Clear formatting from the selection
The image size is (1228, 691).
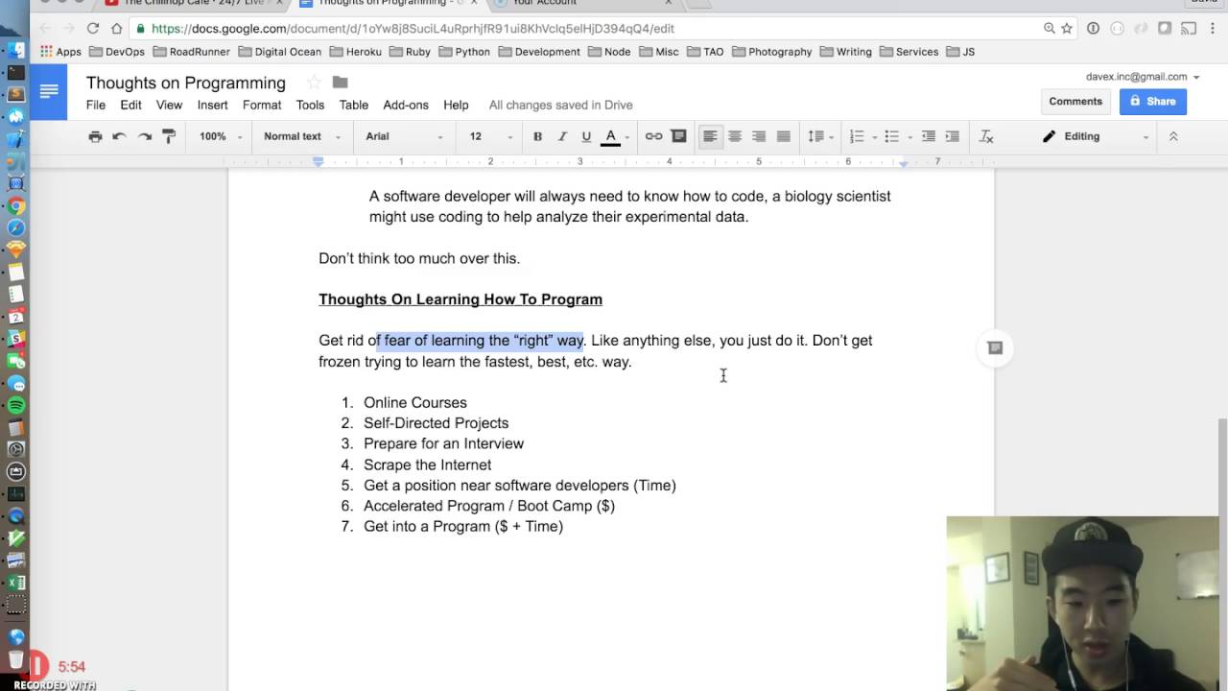pos(986,136)
